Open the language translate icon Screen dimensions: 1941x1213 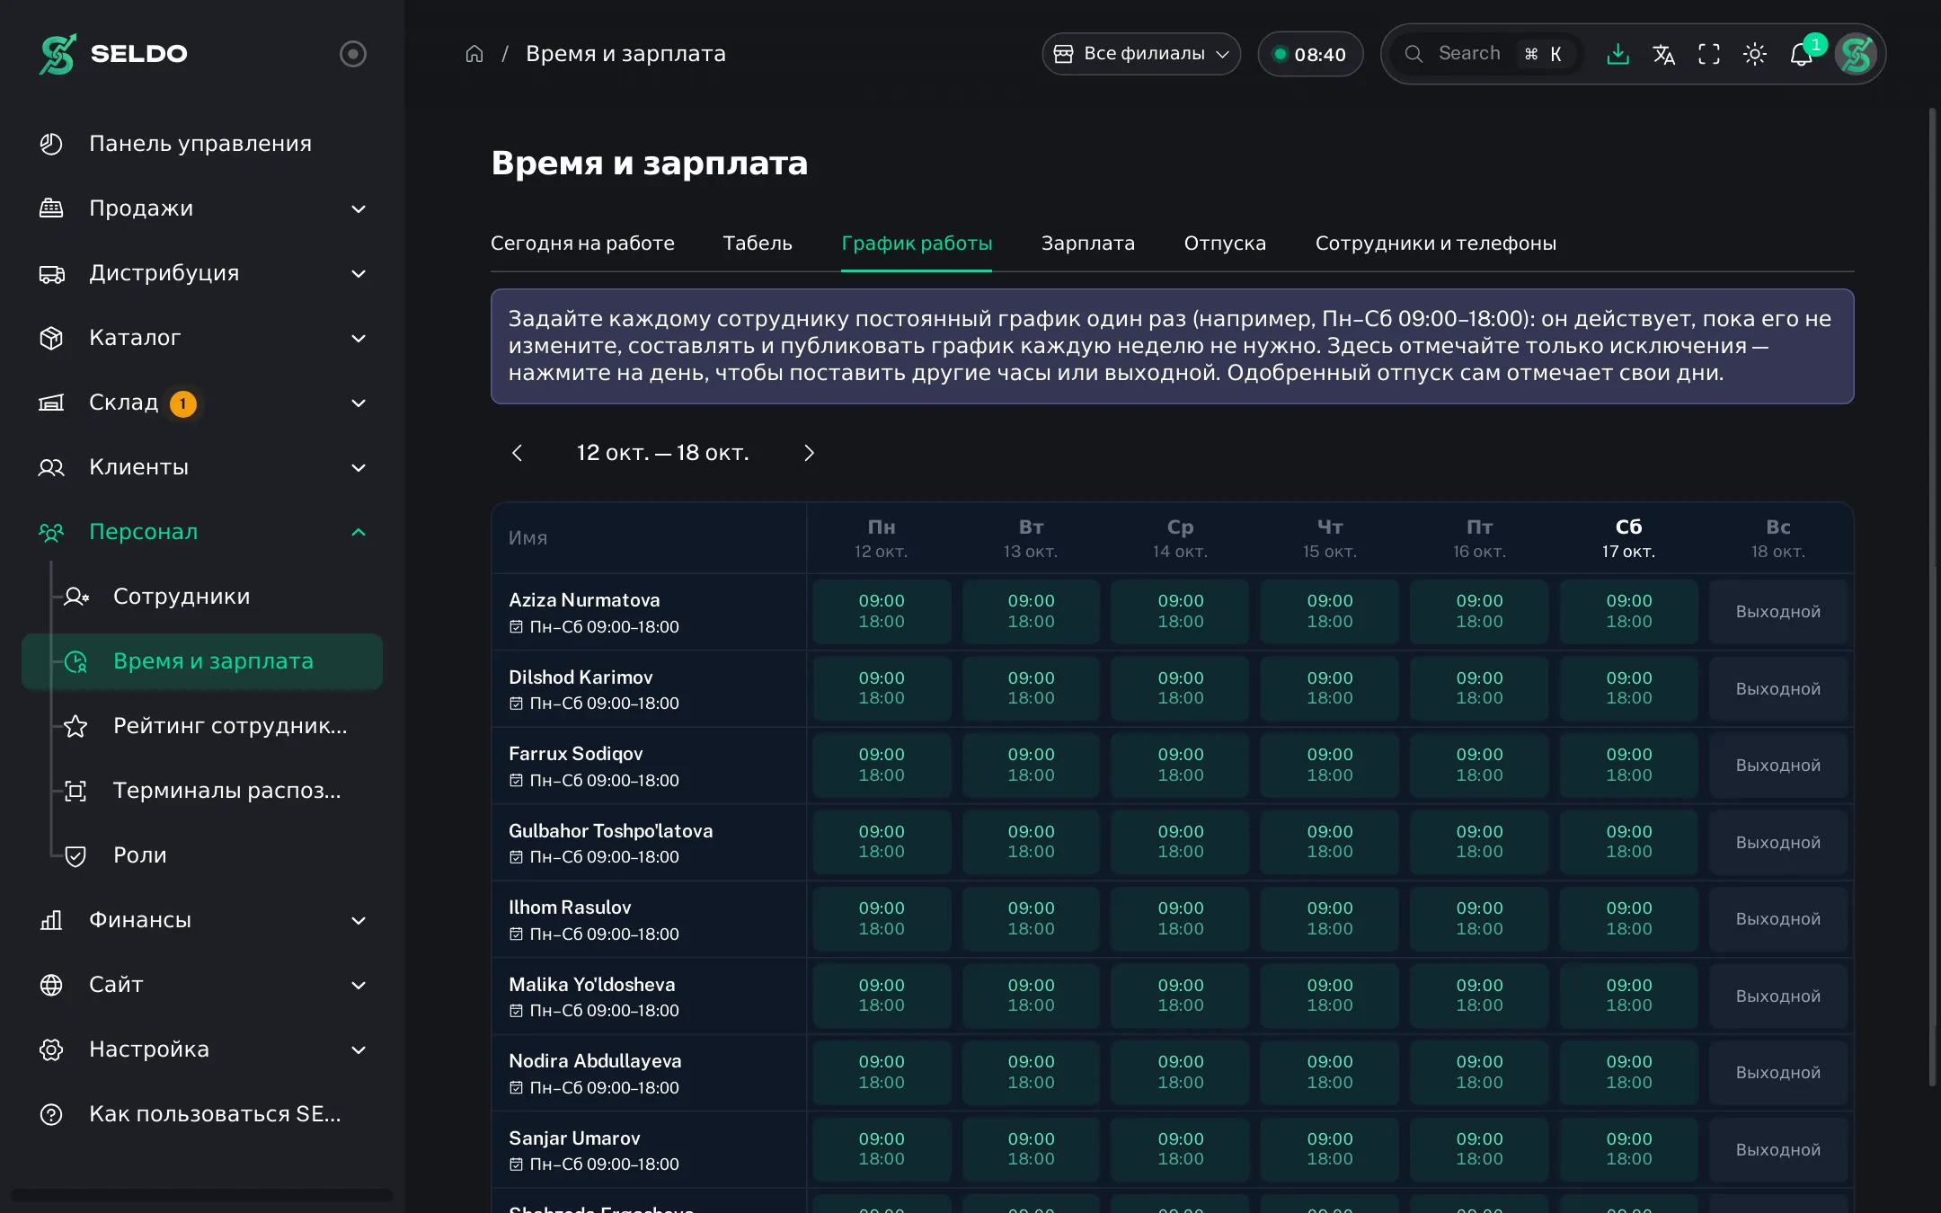pos(1663,54)
